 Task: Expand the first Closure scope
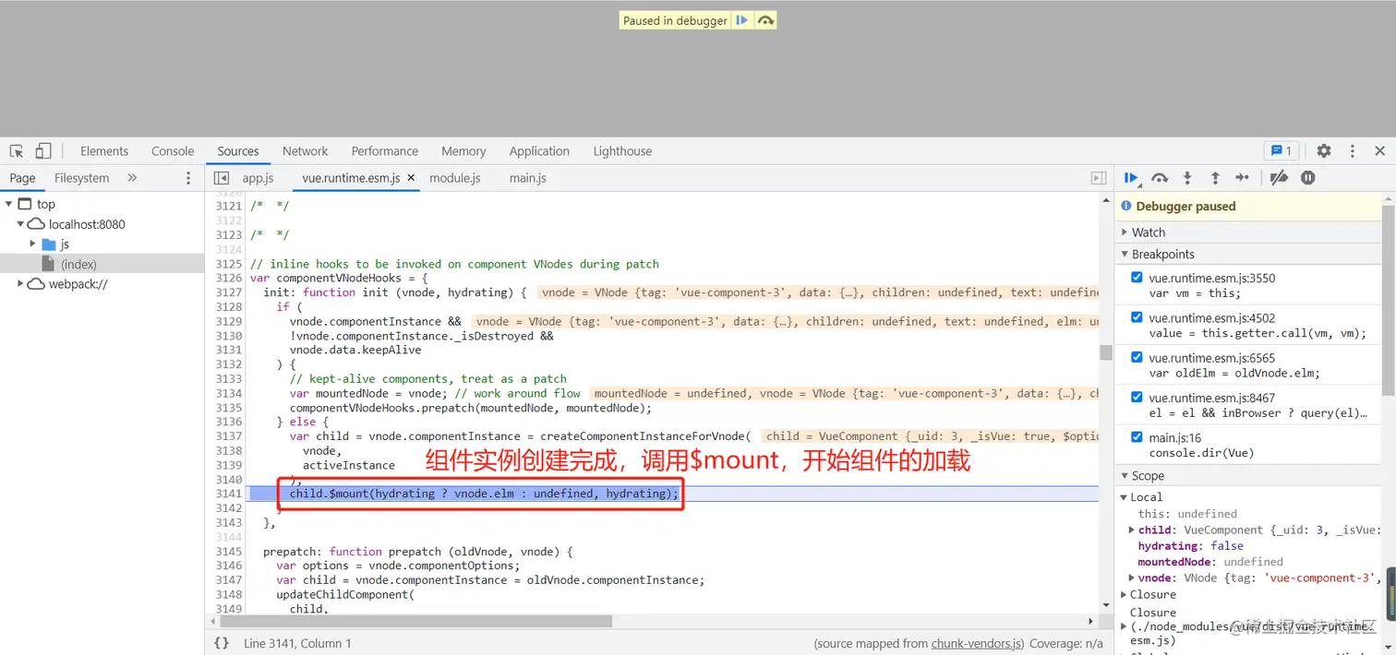[1124, 595]
